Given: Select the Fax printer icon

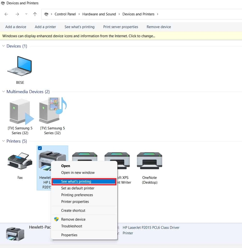Looking at the screenshot, I should [x=20, y=161].
